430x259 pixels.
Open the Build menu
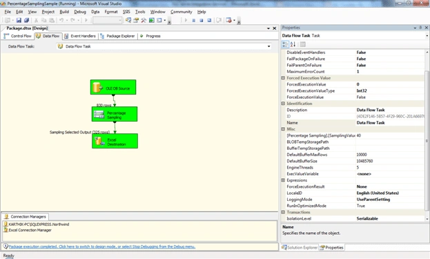[x=64, y=12]
